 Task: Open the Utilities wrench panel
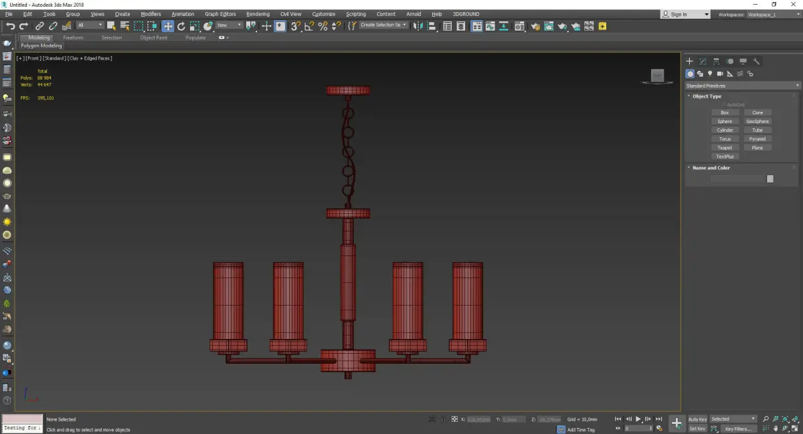coord(757,62)
